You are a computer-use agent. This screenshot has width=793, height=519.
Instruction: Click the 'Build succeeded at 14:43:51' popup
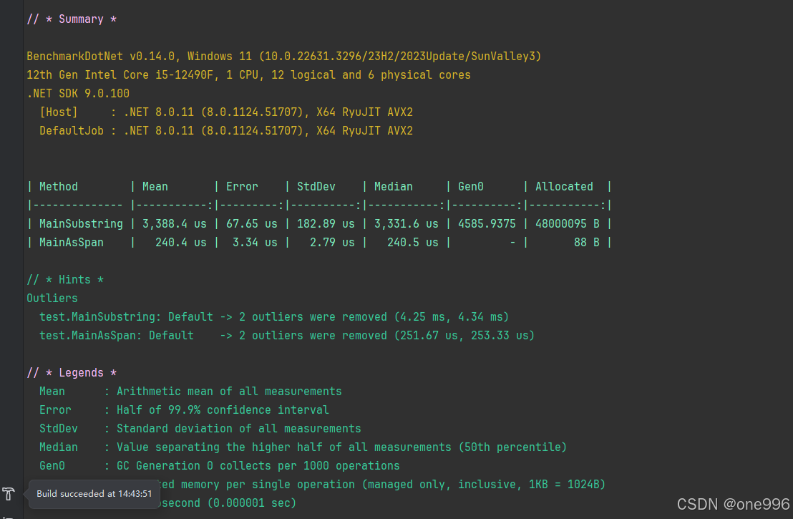coord(94,493)
